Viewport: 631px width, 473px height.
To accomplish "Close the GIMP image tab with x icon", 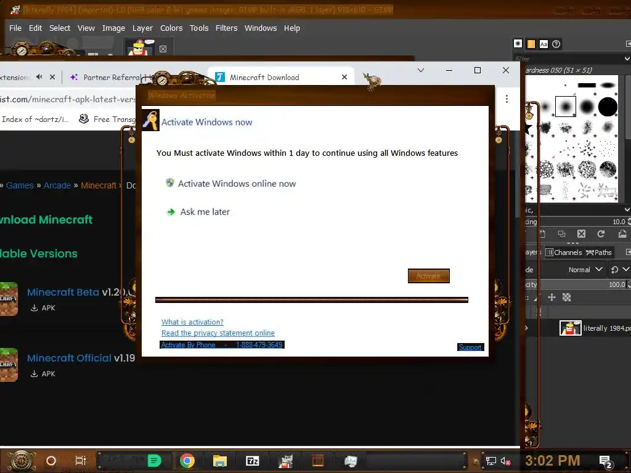I will 163,49.
